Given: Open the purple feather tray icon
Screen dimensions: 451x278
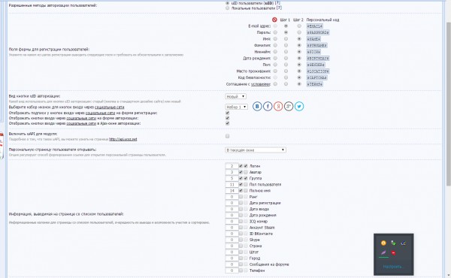Looking at the screenshot, I should [383, 253].
